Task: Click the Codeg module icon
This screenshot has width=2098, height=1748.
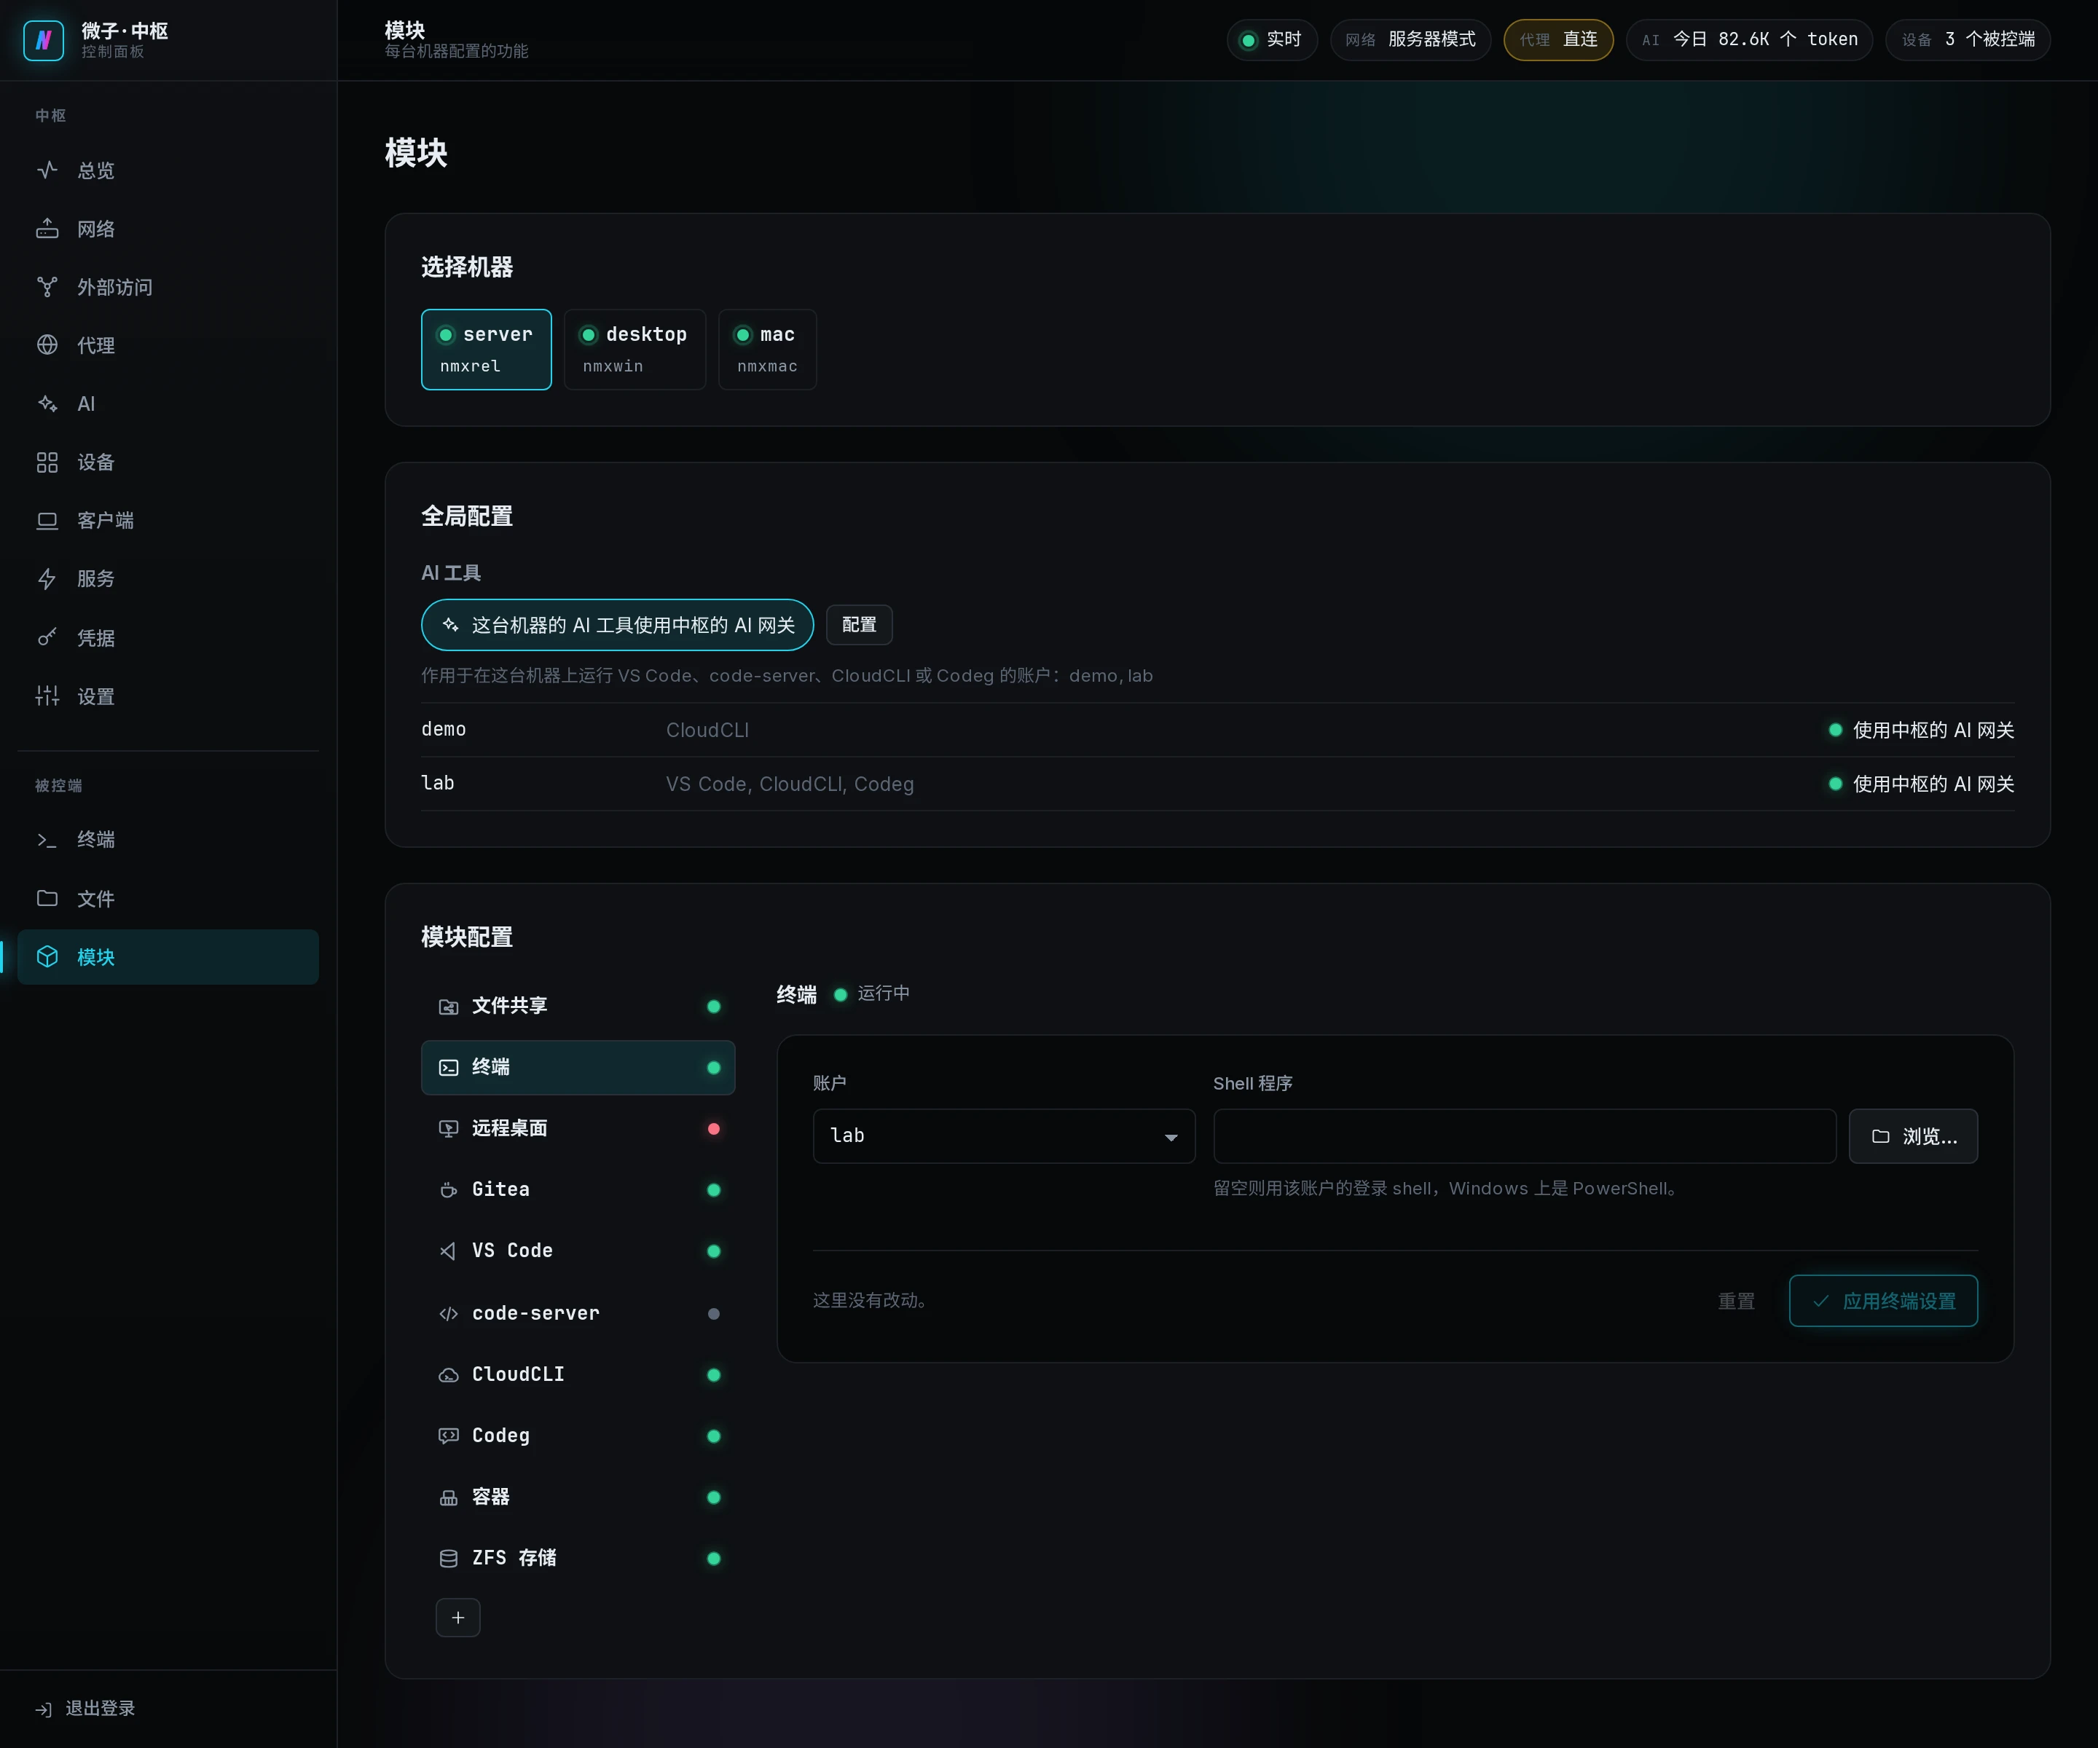Action: click(x=449, y=1436)
